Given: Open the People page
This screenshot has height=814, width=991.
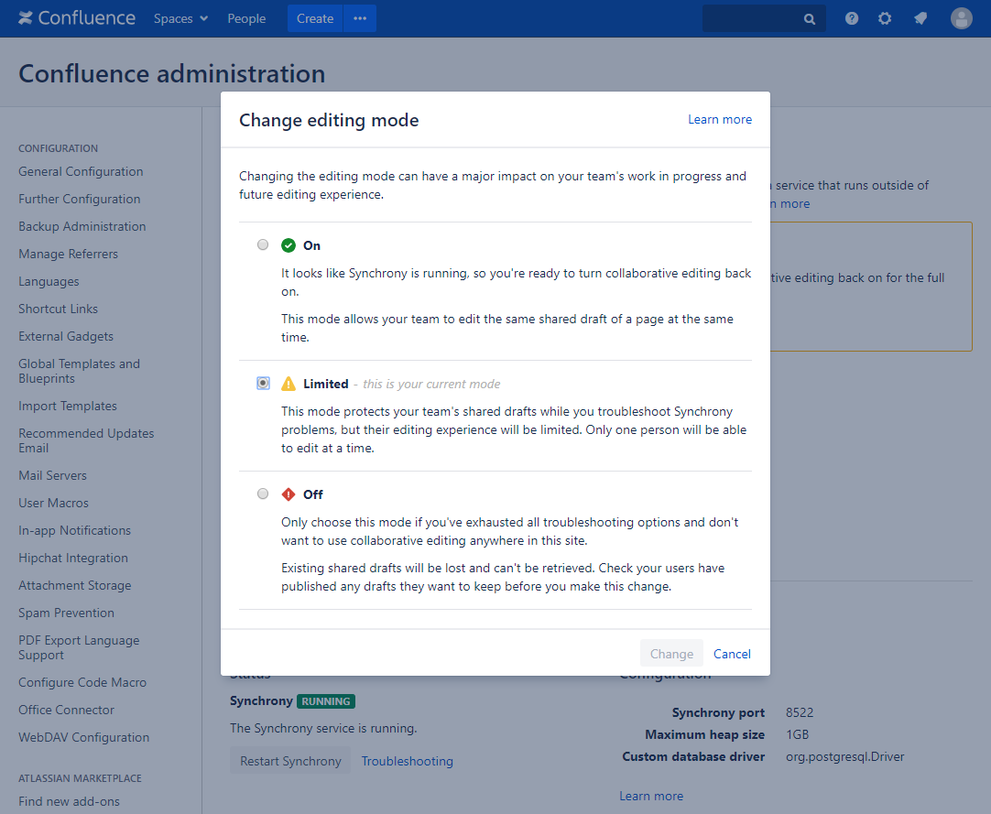Looking at the screenshot, I should (246, 18).
